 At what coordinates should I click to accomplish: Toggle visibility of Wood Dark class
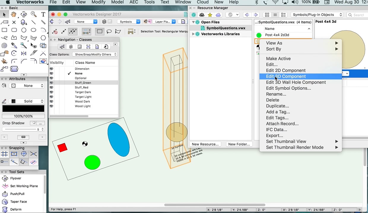pyautogui.click(x=51, y=101)
